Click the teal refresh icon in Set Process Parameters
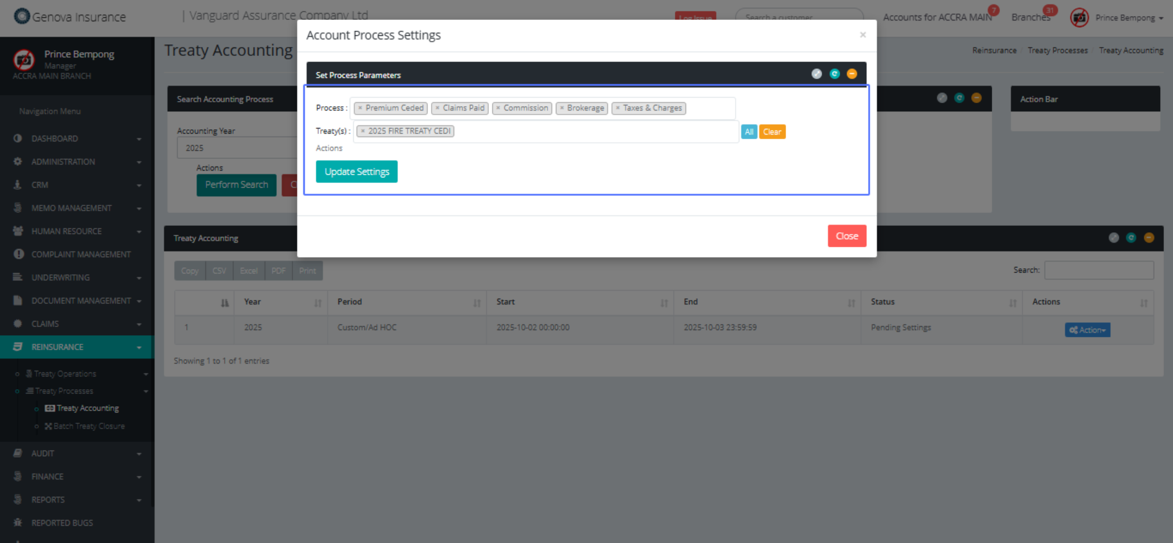This screenshot has height=543, width=1173. click(x=834, y=74)
